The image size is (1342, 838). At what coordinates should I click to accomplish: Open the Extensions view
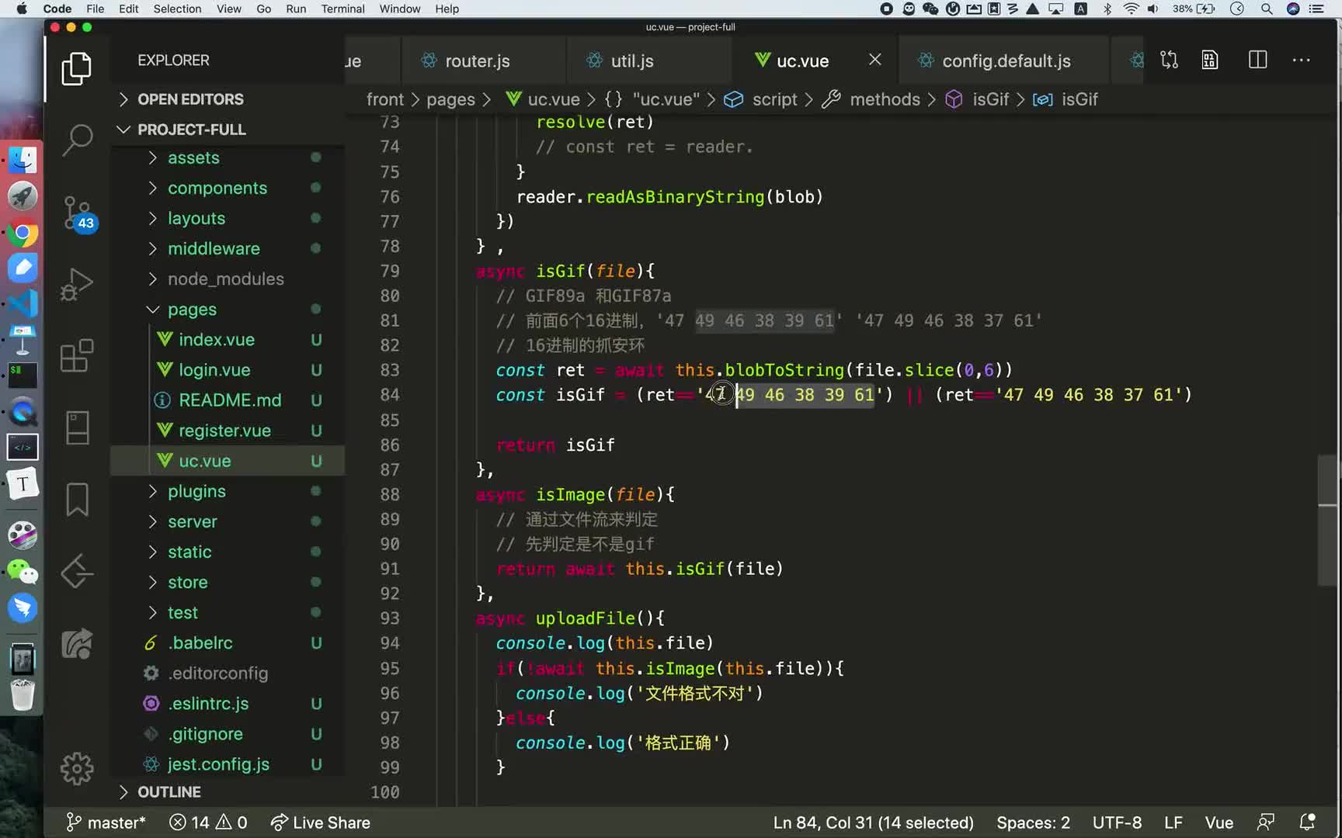(x=76, y=356)
